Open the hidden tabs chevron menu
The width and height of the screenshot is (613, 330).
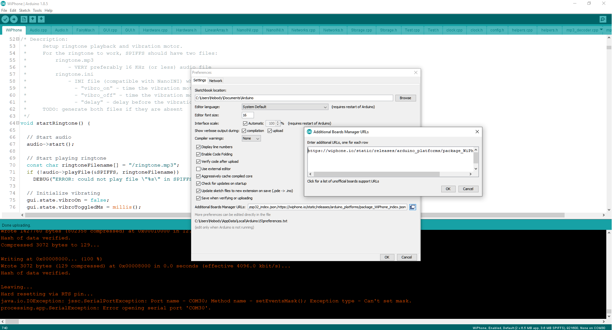point(601,30)
